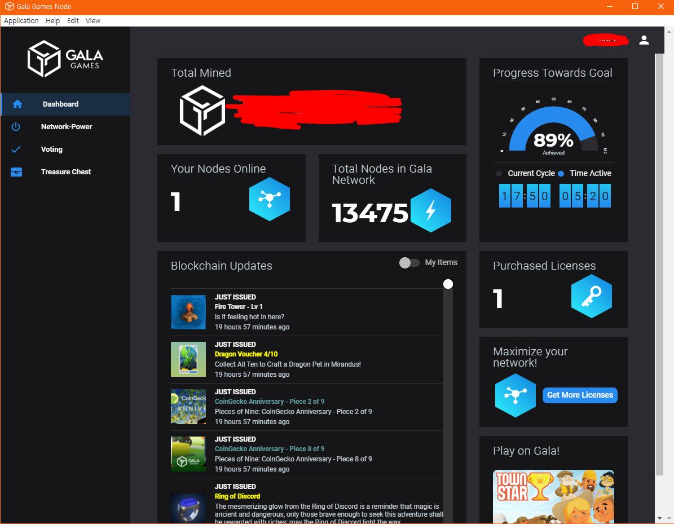
Task: Click the Blockchain Updates scrollbar handle
Action: (448, 284)
